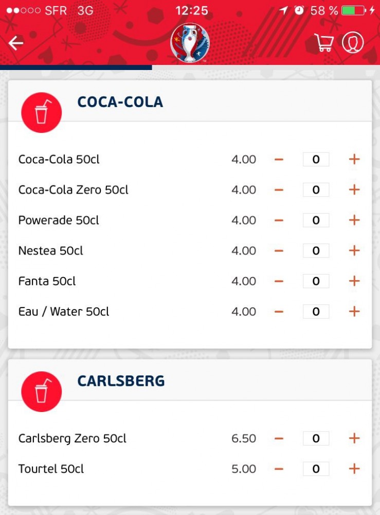Select the Tourtel 50cl quantity field
Image resolution: width=380 pixels, height=515 pixels.
click(316, 469)
